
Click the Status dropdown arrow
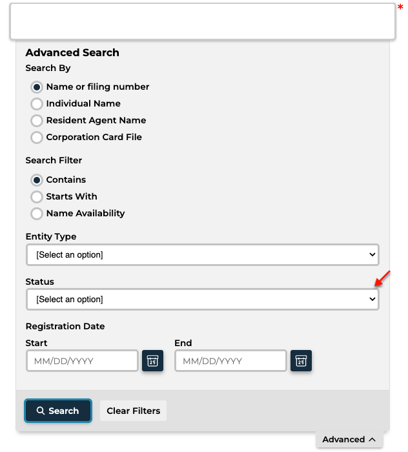click(x=372, y=299)
